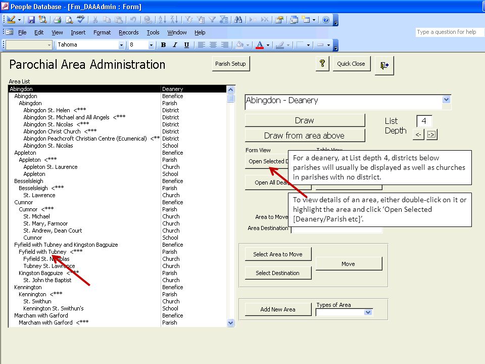Screen dimensions: 485x364
Task: Click the Fill/Back Color paint bucket
Action: (239, 45)
